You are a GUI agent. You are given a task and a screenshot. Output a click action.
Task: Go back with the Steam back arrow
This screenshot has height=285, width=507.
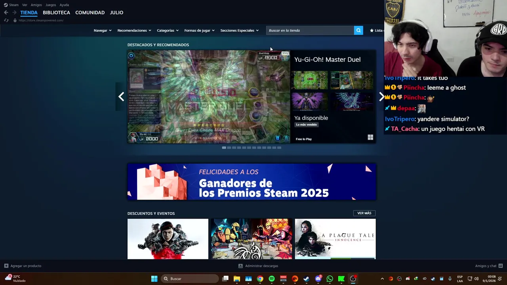[x=6, y=13]
